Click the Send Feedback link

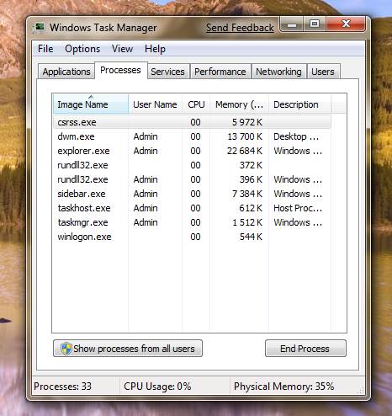(x=240, y=28)
